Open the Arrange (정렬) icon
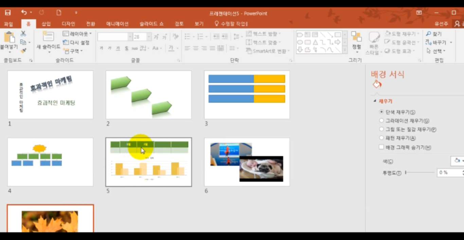The width and height of the screenshot is (464, 240). tap(356, 37)
